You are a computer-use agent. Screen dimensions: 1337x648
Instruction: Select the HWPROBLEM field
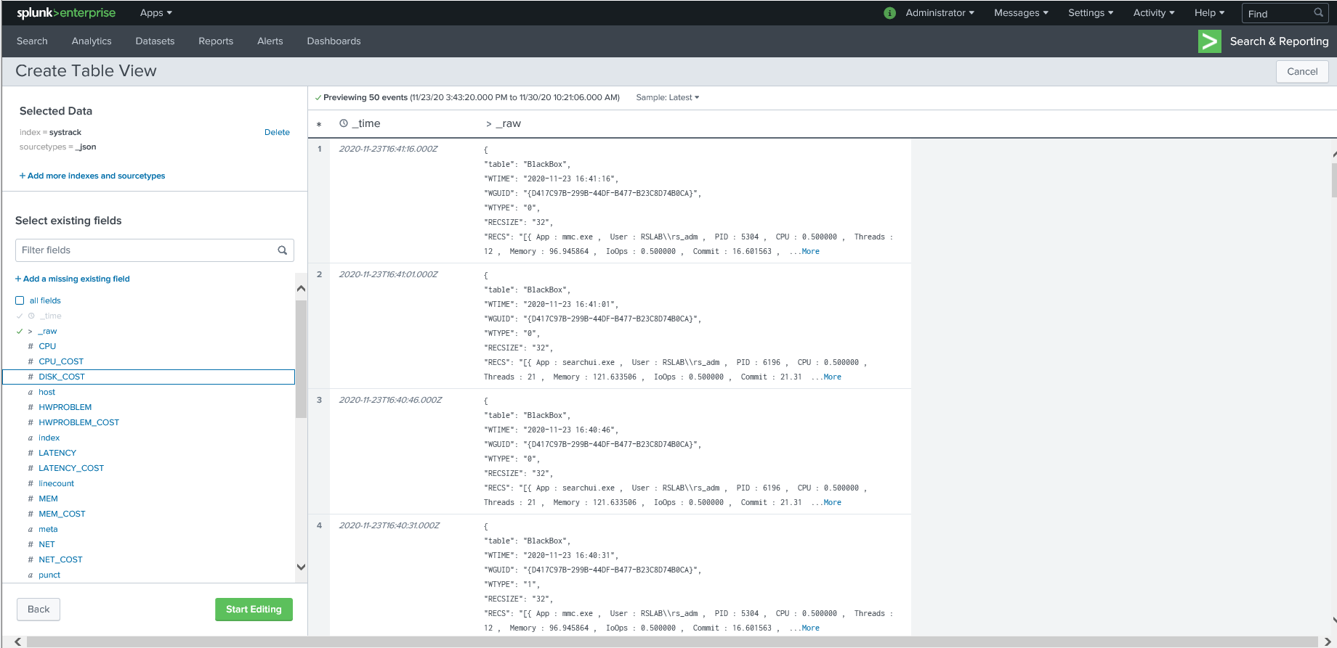(65, 407)
